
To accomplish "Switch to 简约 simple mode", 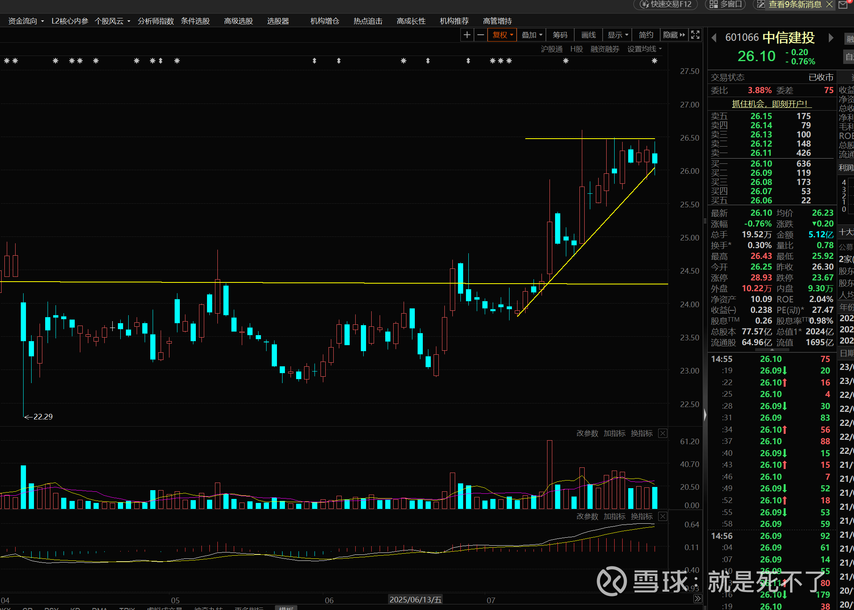I will [646, 35].
